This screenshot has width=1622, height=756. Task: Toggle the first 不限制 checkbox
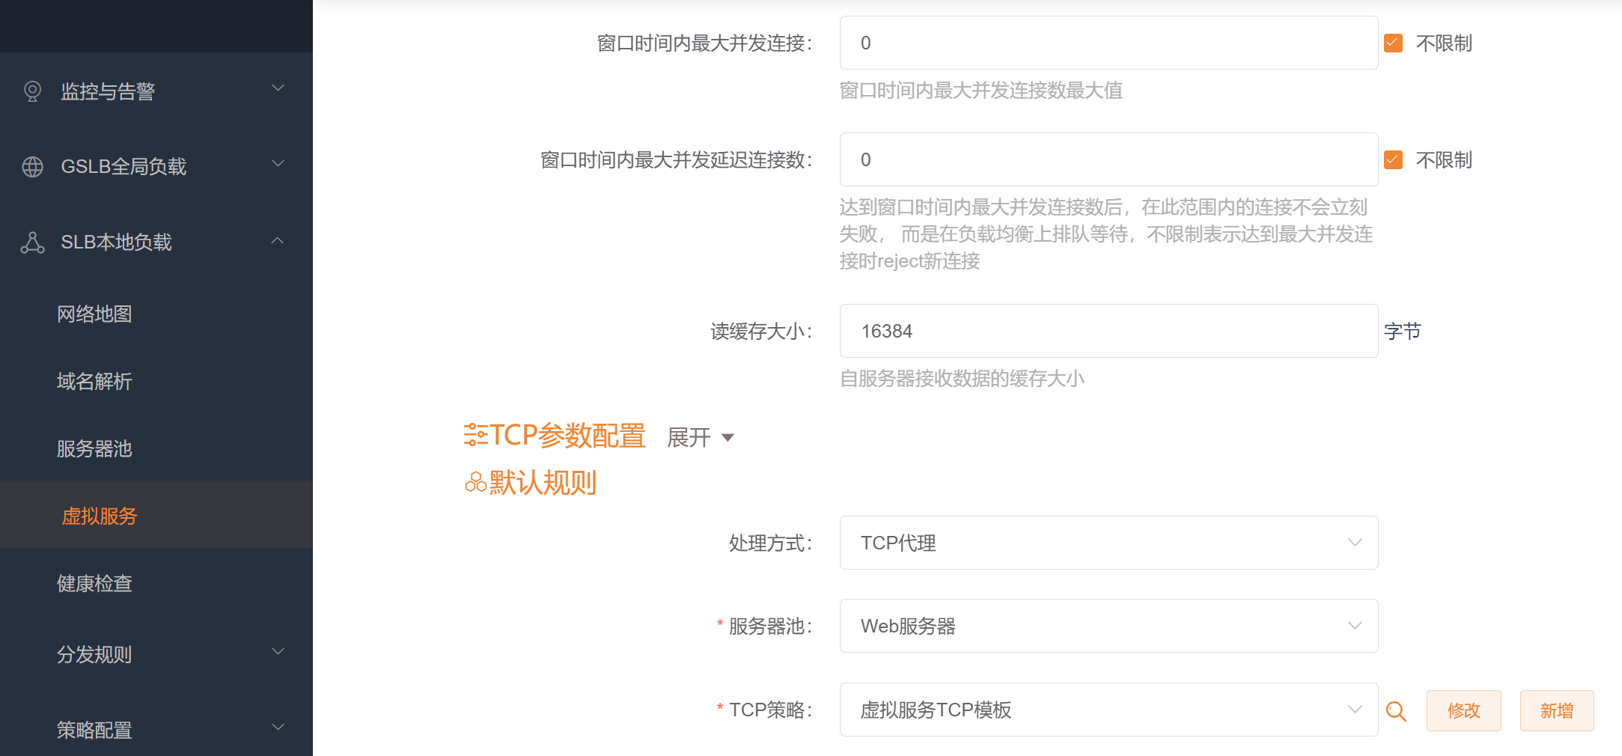[1392, 43]
